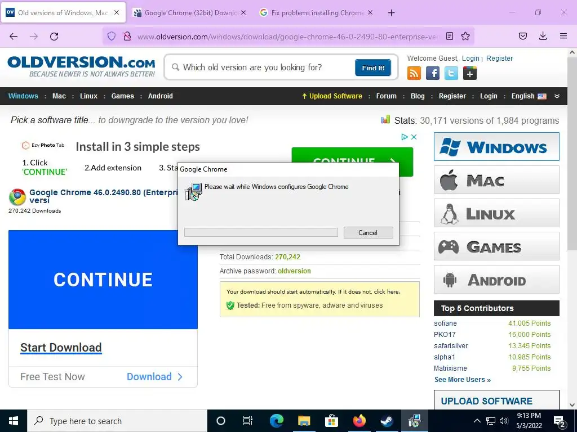Click See More Users link
The width and height of the screenshot is (577, 432).
point(463,380)
